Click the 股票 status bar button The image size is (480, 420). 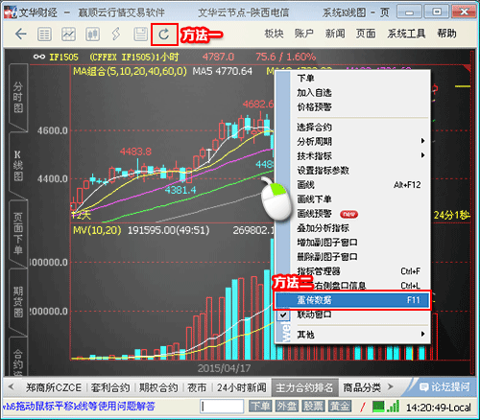(314, 407)
